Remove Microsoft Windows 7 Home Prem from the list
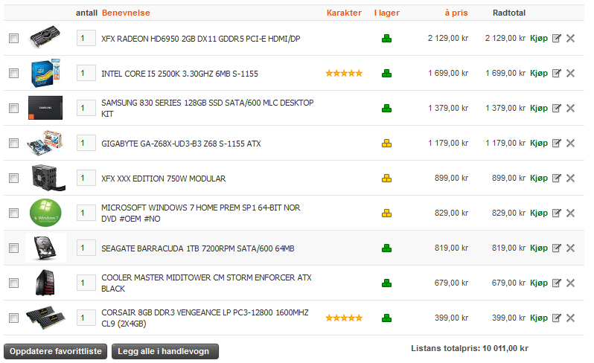This screenshot has width=594, height=363. pyautogui.click(x=570, y=213)
